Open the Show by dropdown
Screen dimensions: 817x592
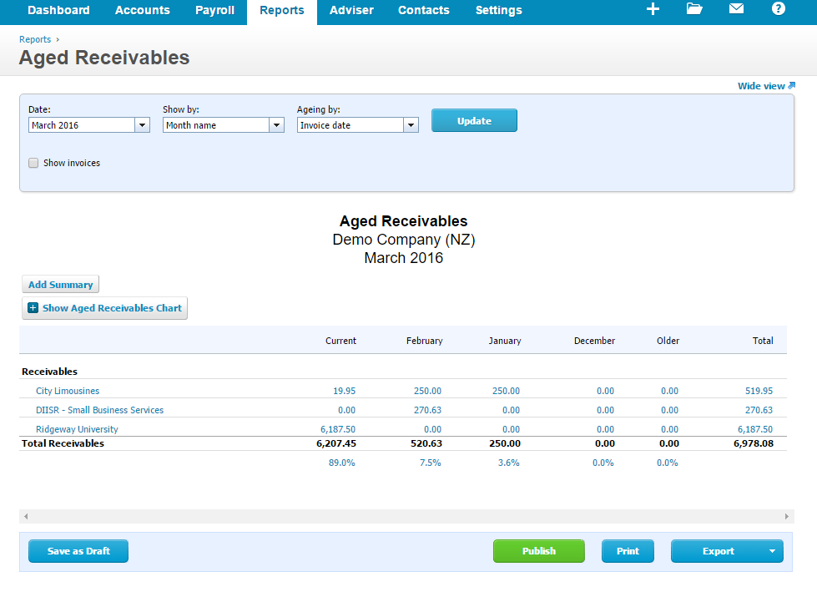pos(224,125)
